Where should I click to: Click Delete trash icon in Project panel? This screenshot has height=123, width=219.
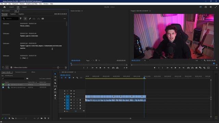pos(49,119)
